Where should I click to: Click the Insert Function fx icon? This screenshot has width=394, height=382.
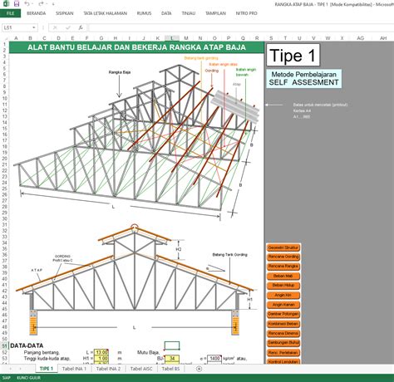click(81, 27)
